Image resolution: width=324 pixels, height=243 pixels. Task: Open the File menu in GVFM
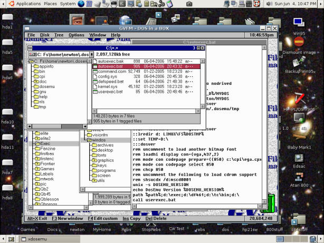31,35
